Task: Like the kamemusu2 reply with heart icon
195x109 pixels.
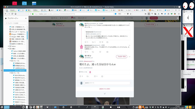Action: pyautogui.click(x=100, y=52)
